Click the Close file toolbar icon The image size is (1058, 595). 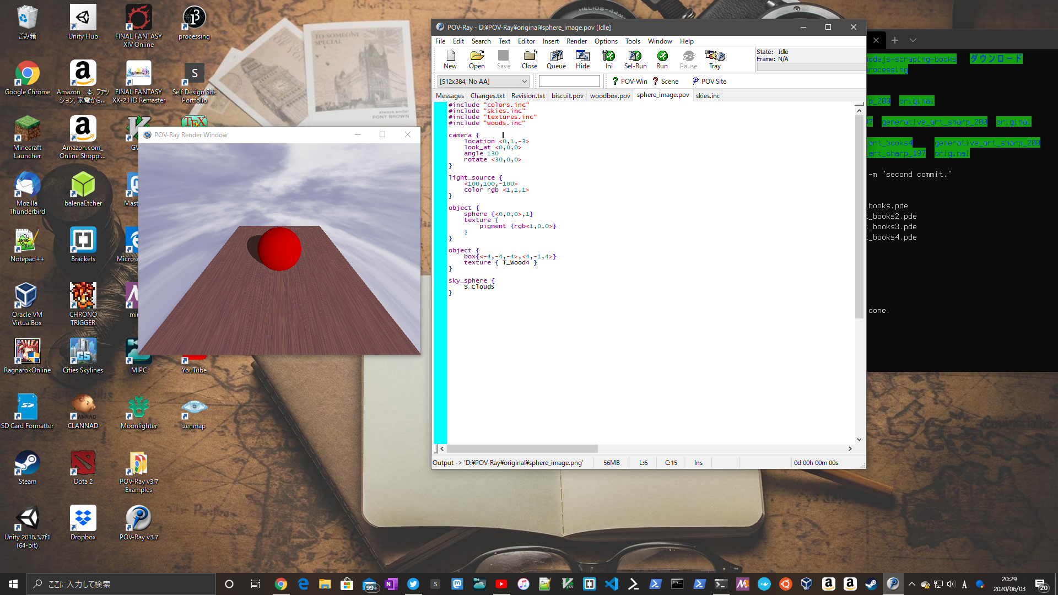tap(530, 59)
